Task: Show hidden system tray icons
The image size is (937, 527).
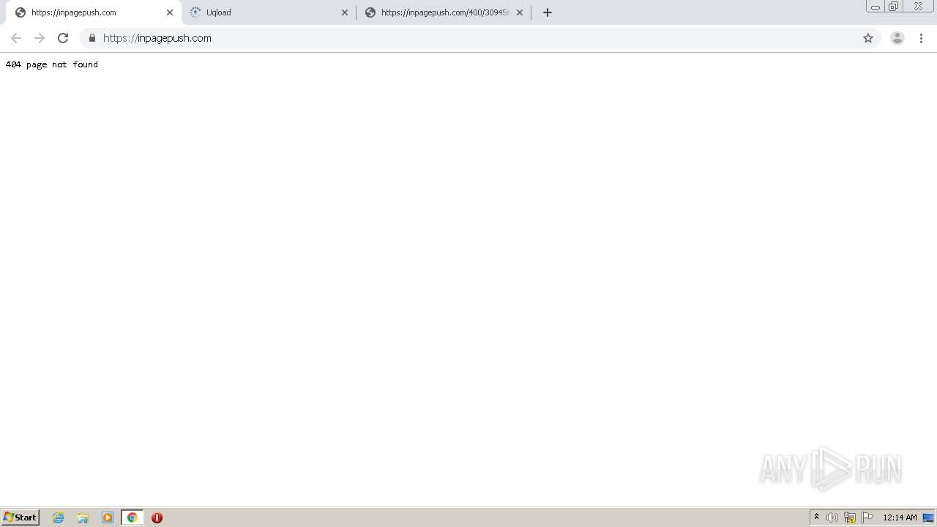Action: pos(817,517)
